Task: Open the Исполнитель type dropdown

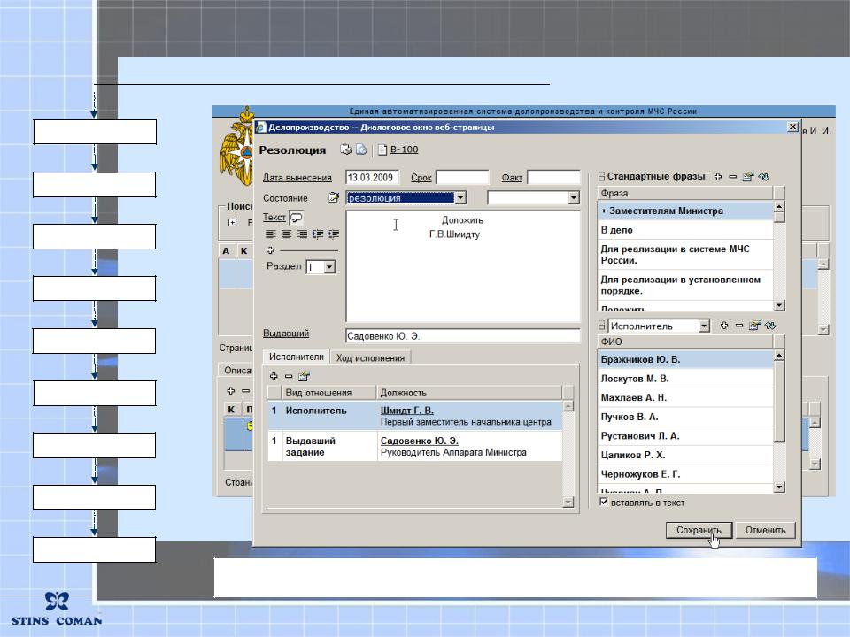Action: click(x=704, y=326)
